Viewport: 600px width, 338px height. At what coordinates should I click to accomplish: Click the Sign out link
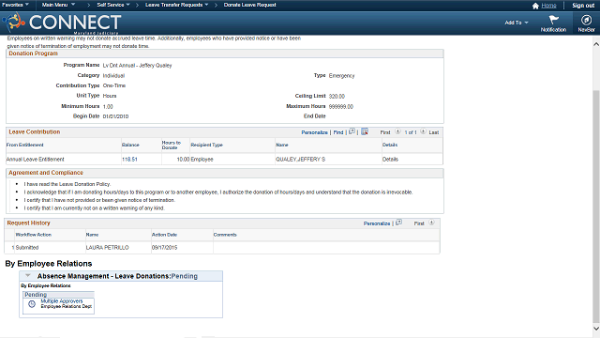click(583, 6)
